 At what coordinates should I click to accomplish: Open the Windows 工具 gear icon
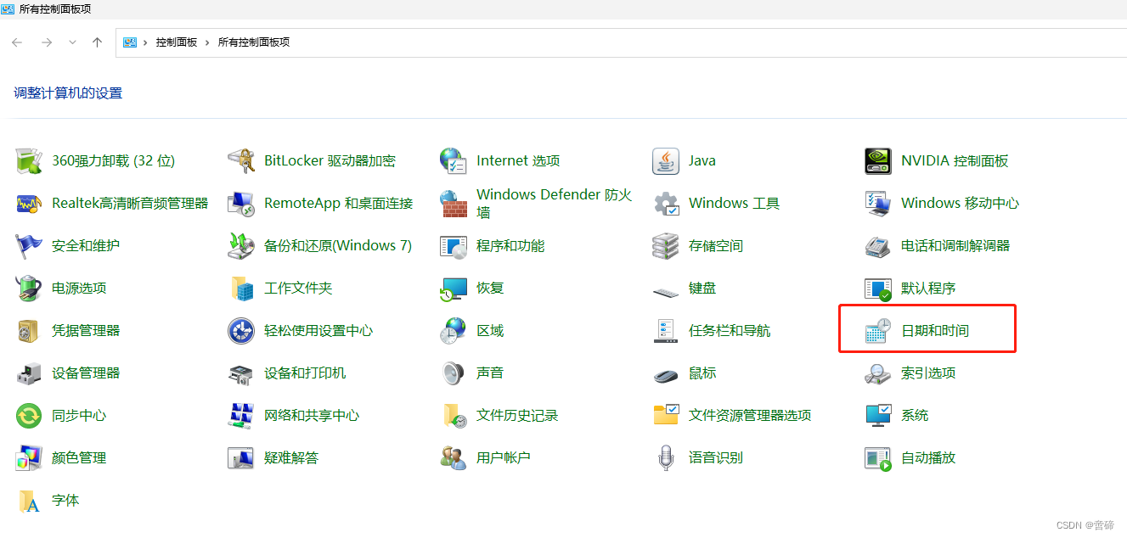pyautogui.click(x=666, y=203)
